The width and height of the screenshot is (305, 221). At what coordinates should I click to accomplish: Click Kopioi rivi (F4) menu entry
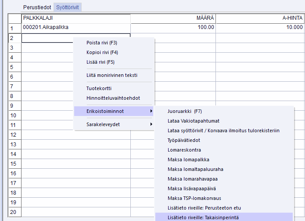(x=102, y=53)
